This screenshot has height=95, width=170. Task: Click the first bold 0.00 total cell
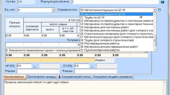tap(14, 55)
